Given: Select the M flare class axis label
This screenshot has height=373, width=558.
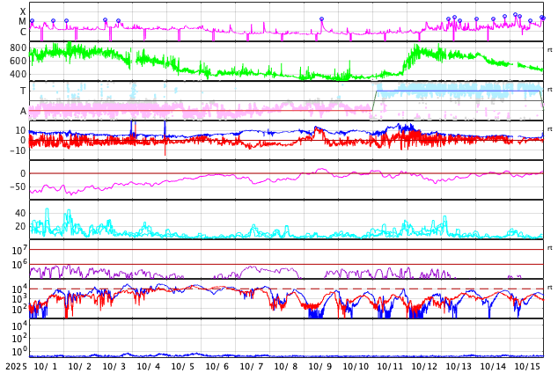Looking at the screenshot, I should (x=23, y=22).
